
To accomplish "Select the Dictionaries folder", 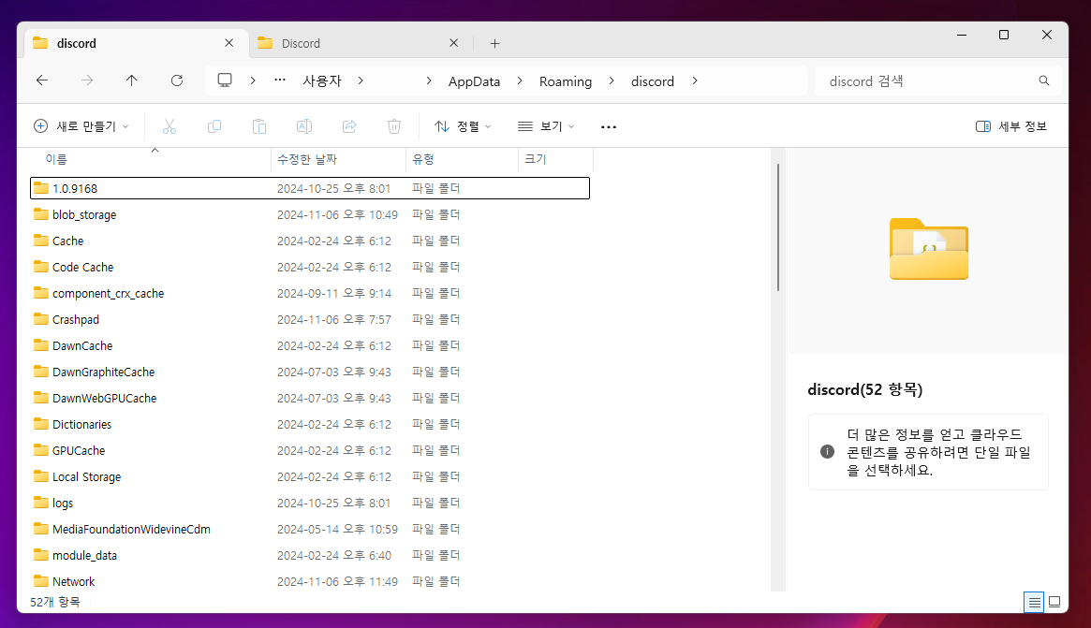I will click(310, 424).
